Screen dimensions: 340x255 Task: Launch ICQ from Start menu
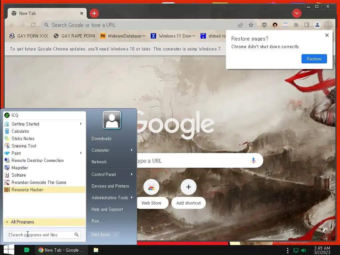(44, 115)
